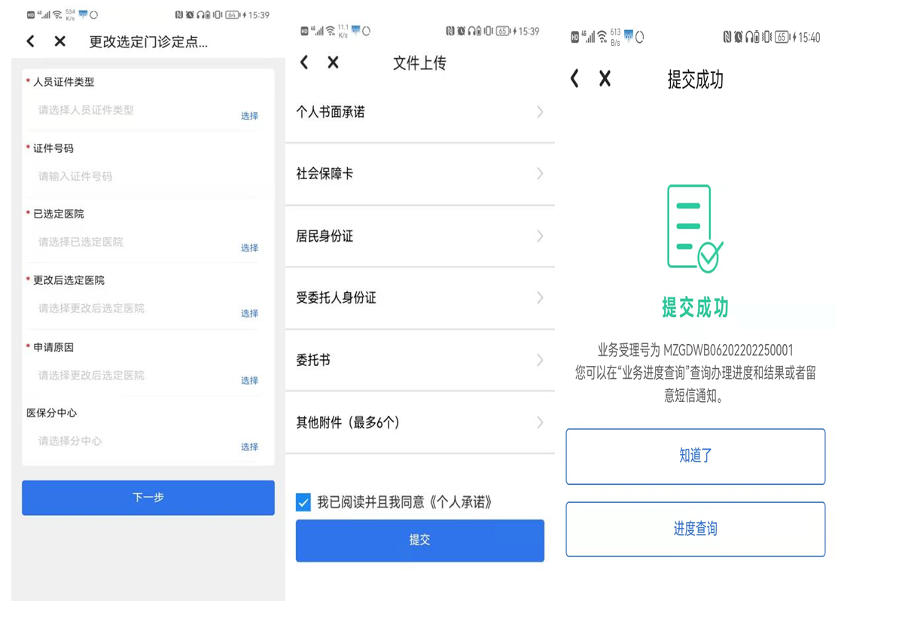Focus the 证件号码 input field

coord(143,176)
